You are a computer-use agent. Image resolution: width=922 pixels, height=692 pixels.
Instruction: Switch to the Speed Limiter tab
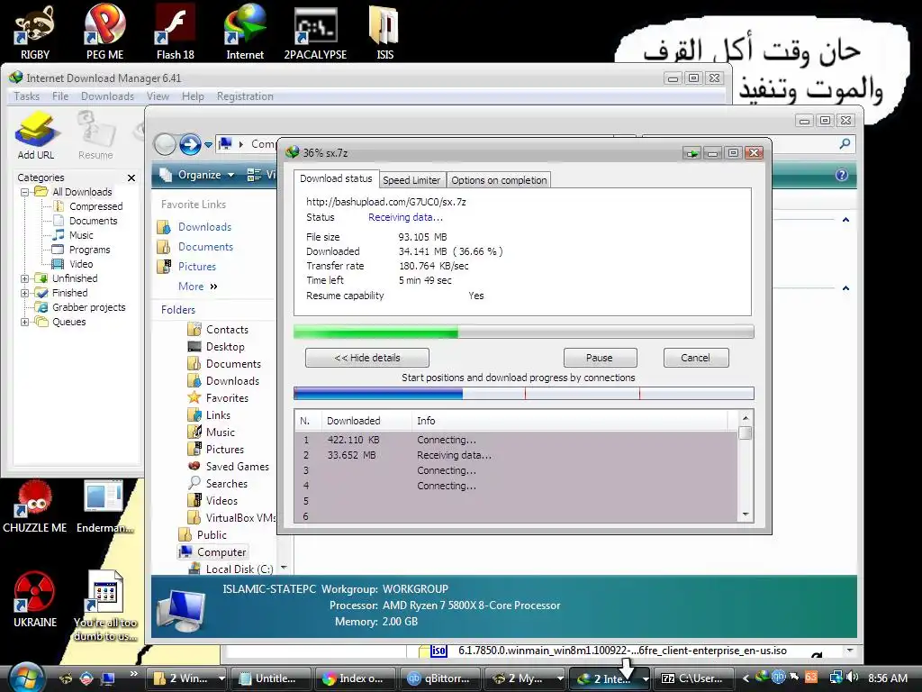click(x=411, y=180)
